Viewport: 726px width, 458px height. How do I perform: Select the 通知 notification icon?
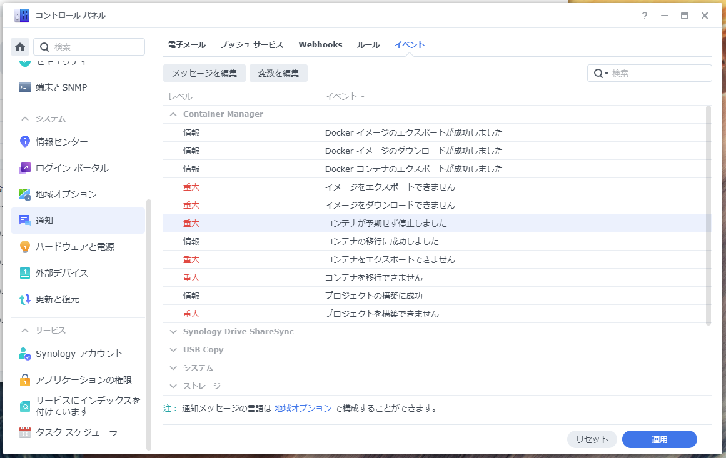pyautogui.click(x=25, y=221)
